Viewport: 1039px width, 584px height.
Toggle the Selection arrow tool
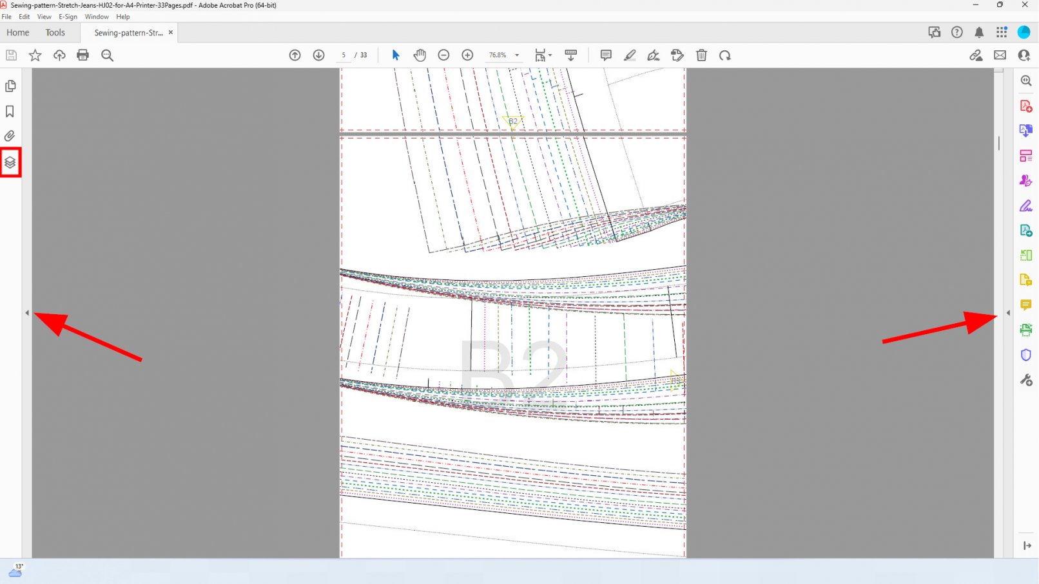coord(395,55)
